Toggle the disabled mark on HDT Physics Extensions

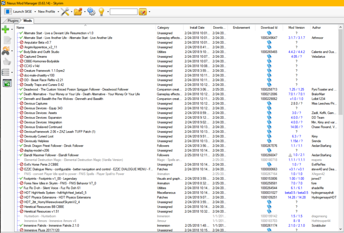(22, 197)
